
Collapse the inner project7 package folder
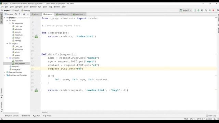pos(7,43)
